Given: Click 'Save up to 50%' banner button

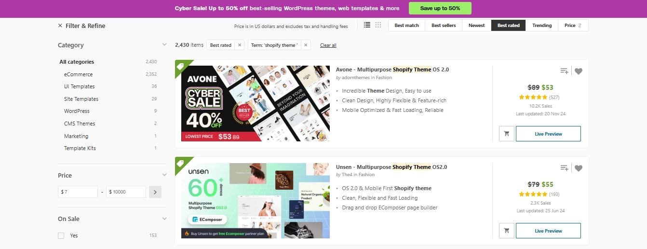Looking at the screenshot, I should point(440,8).
